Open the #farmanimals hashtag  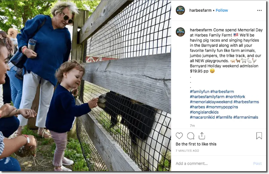click(x=246, y=117)
